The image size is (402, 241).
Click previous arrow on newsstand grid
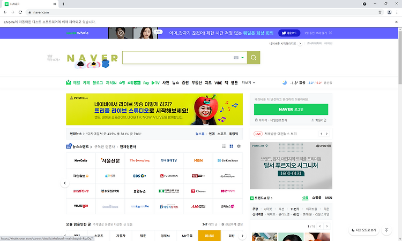(x=65, y=183)
